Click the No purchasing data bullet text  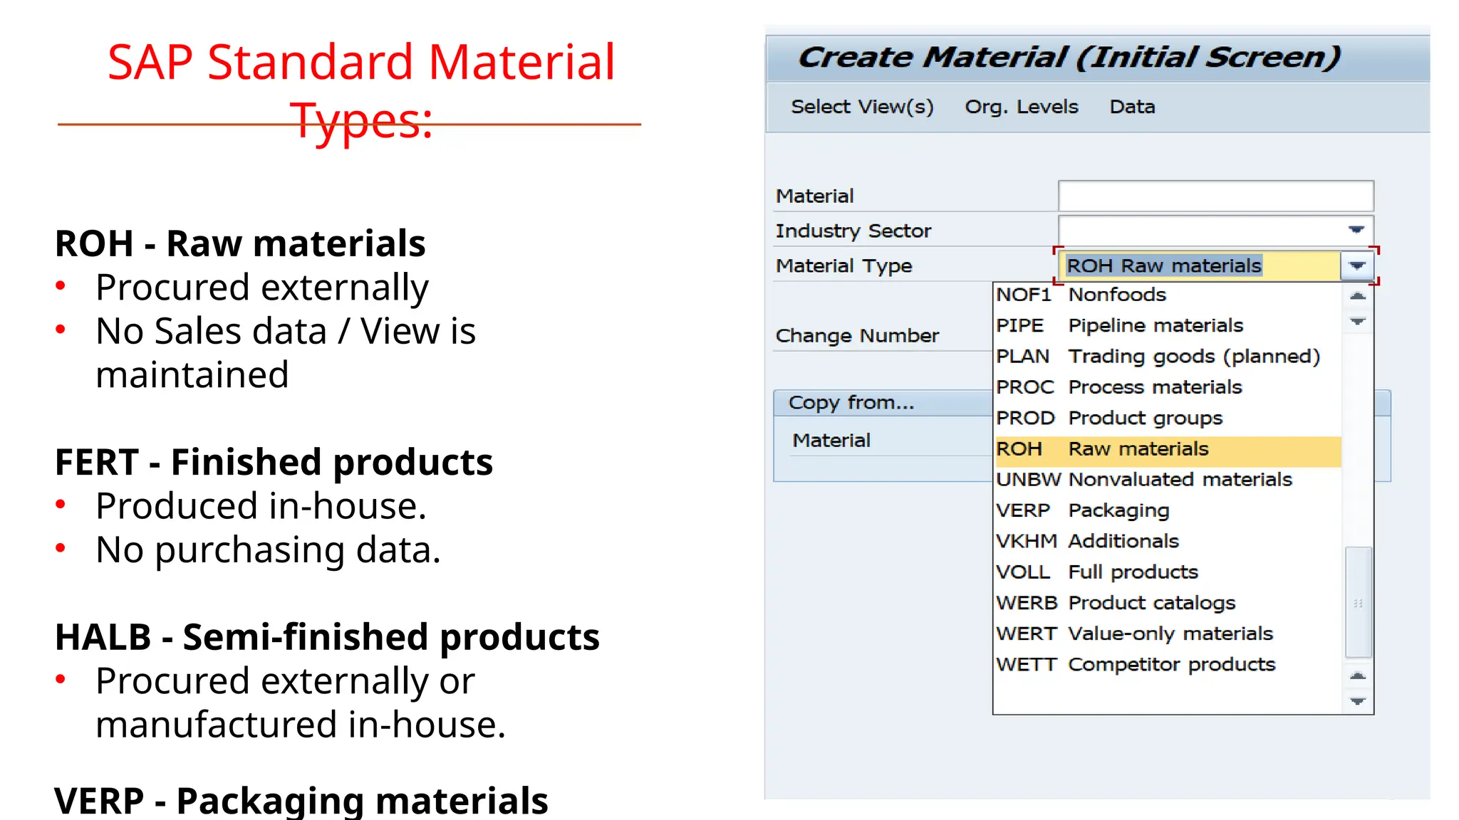269,550
